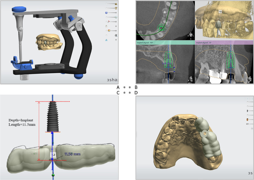Click the green handle on the implant axis
The height and width of the screenshot is (180, 254).
52,175
